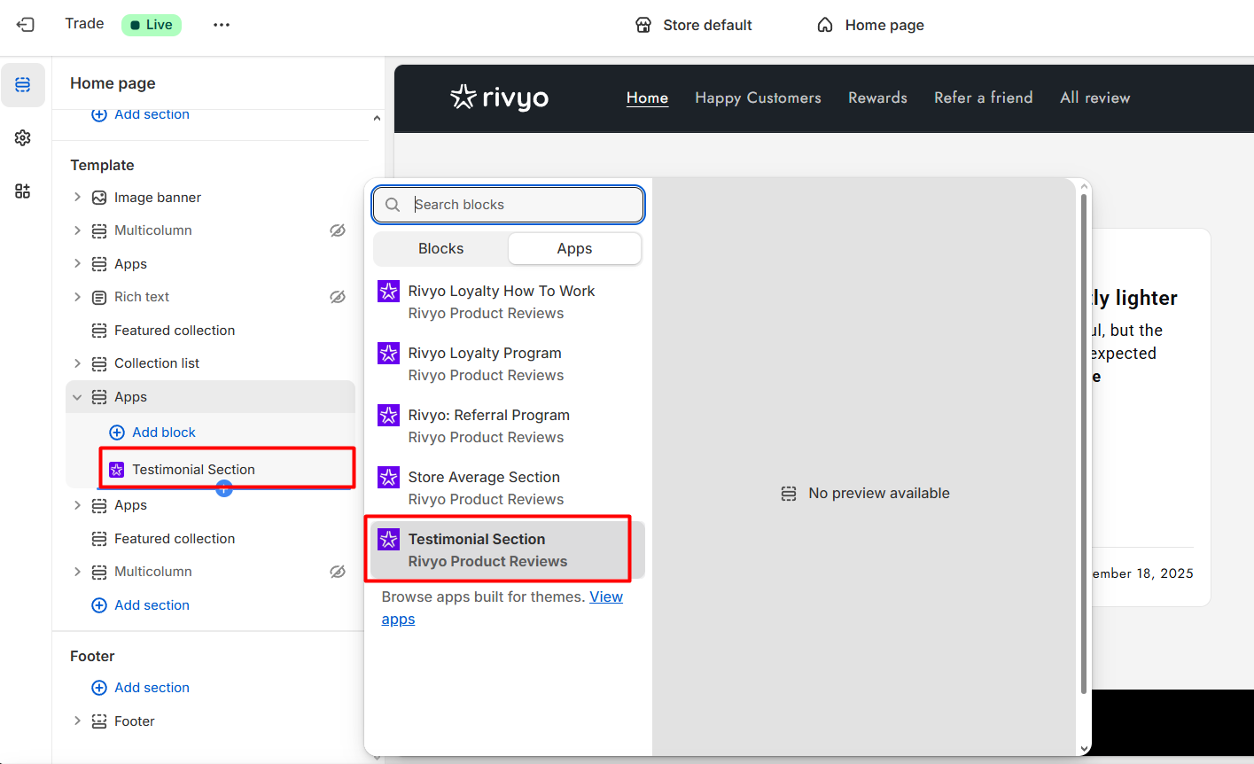Viewport: 1254px width, 764px height.
Task: Click the Live status badge
Action: point(152,25)
